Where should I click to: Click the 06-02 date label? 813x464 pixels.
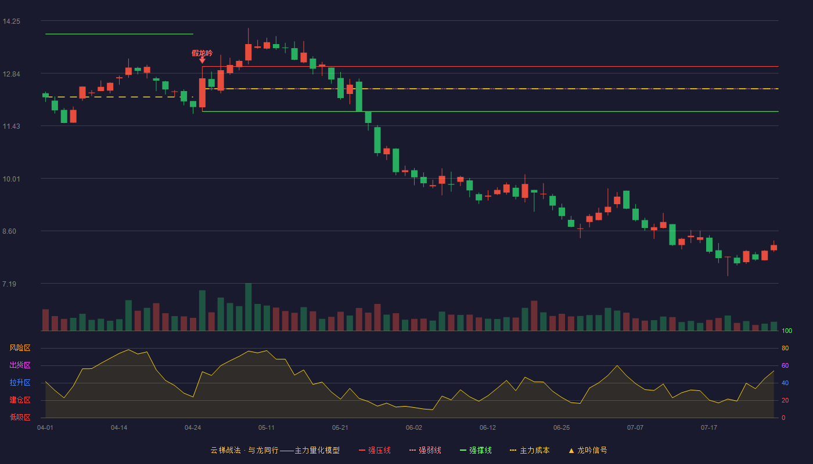coord(414,427)
